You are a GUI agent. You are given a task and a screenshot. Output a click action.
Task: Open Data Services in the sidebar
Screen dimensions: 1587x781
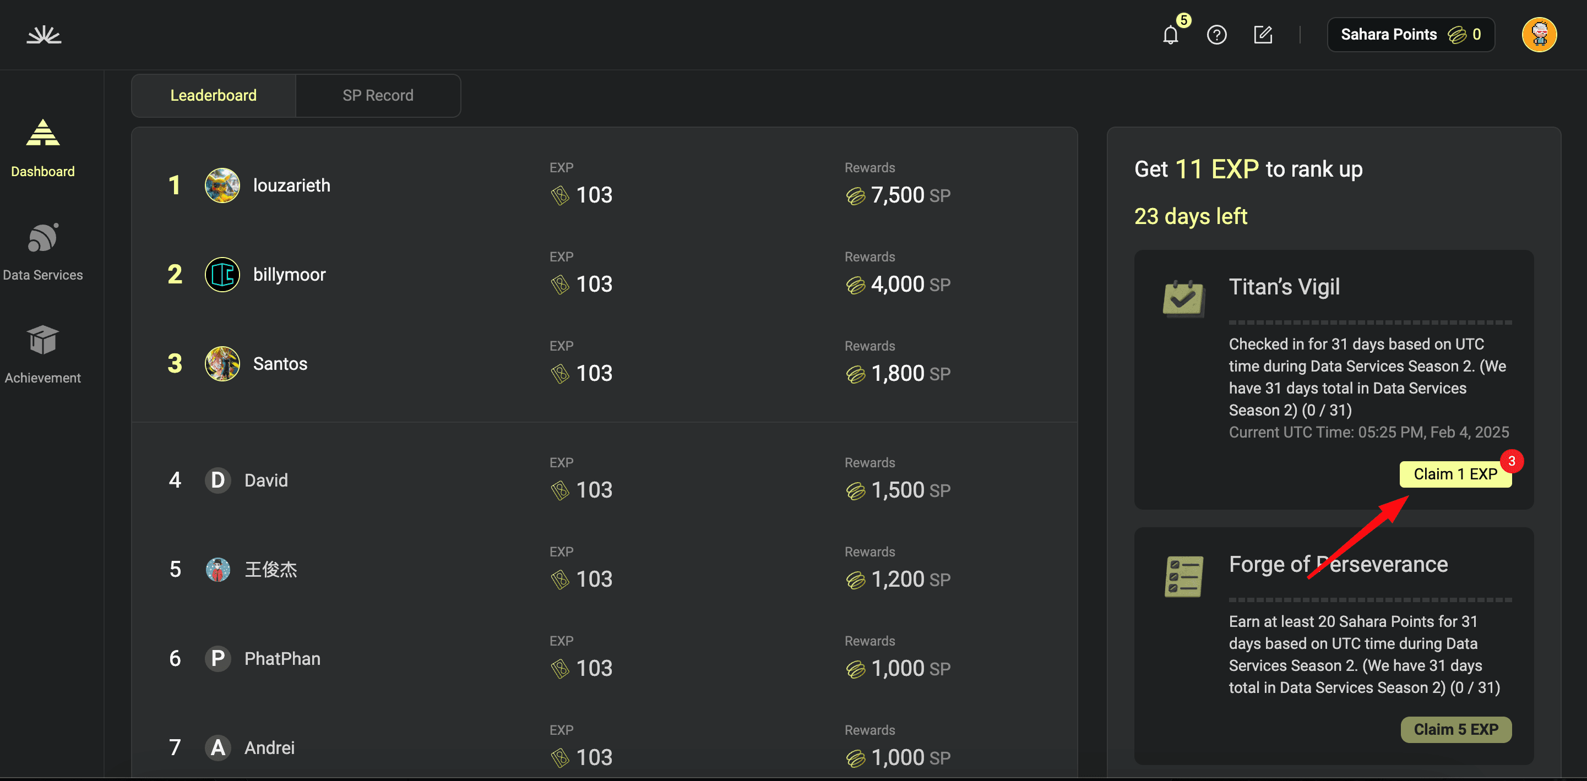(42, 252)
